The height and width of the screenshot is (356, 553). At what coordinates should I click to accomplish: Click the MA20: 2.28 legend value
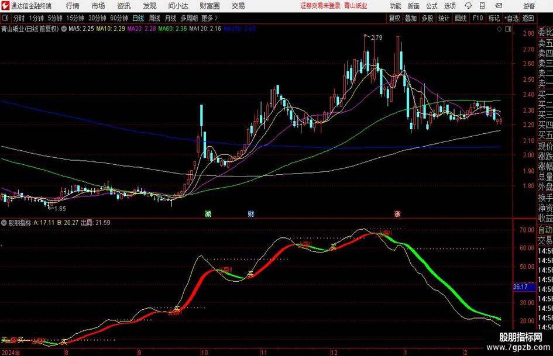142,29
